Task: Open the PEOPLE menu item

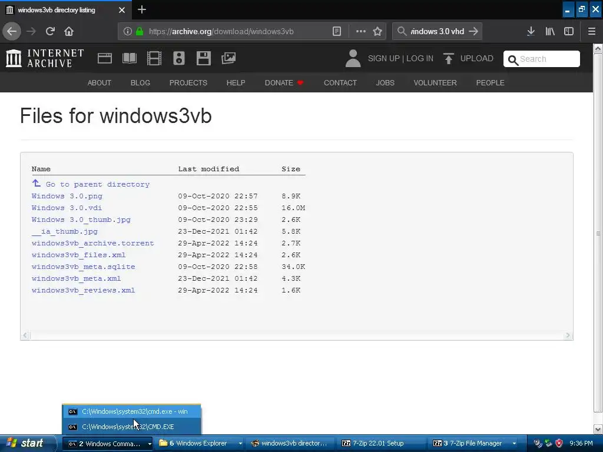Action: [x=491, y=82]
